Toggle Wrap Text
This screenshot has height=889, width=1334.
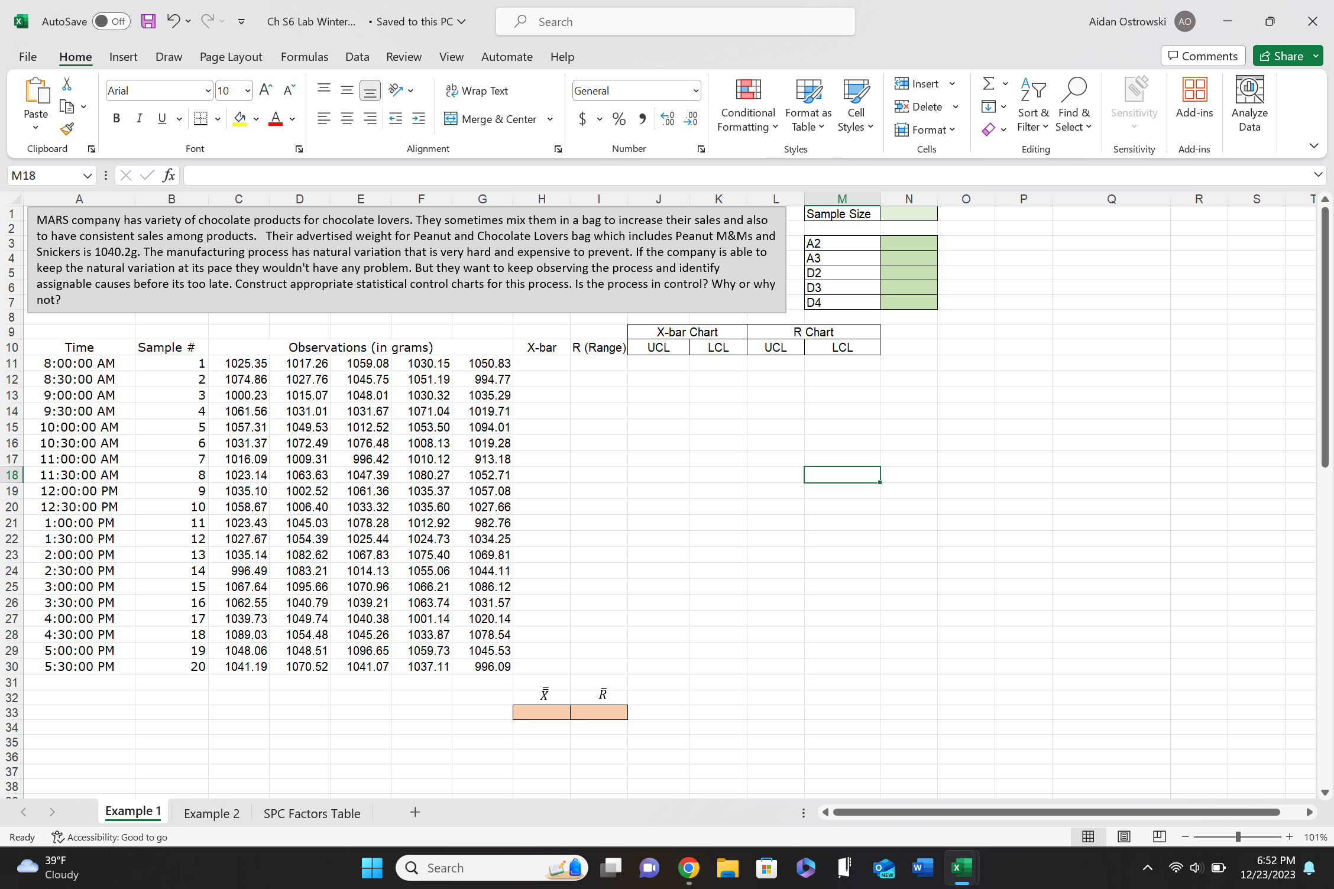[477, 90]
